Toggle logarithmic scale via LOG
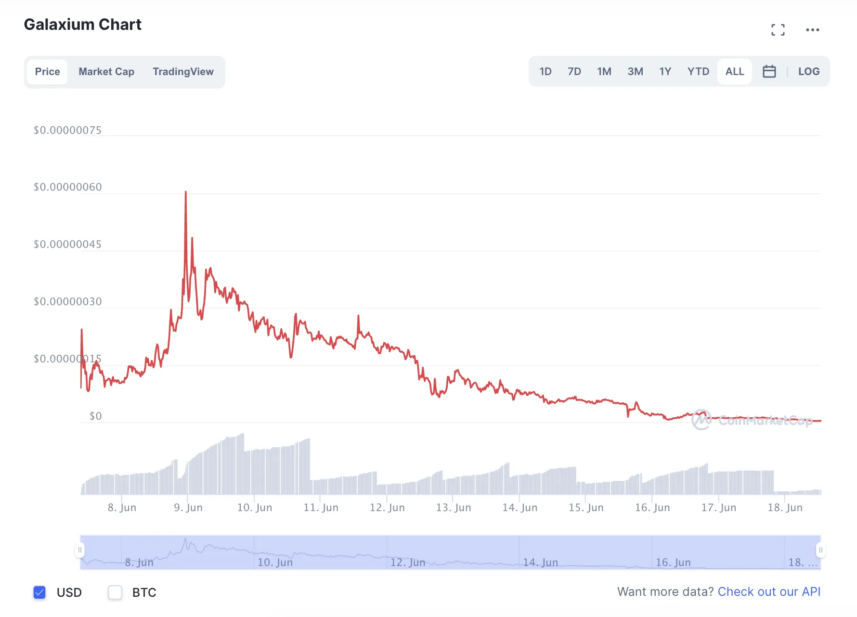Image resolution: width=857 pixels, height=617 pixels. 808,71
